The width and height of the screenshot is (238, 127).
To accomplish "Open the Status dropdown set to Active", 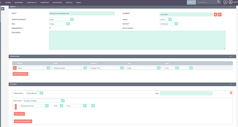I will pyautogui.click(x=166, y=19).
